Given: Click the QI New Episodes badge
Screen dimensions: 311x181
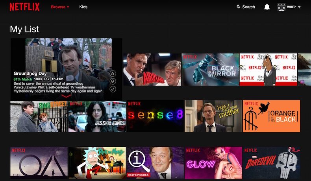Looking at the screenshot, I should pyautogui.click(x=138, y=175).
